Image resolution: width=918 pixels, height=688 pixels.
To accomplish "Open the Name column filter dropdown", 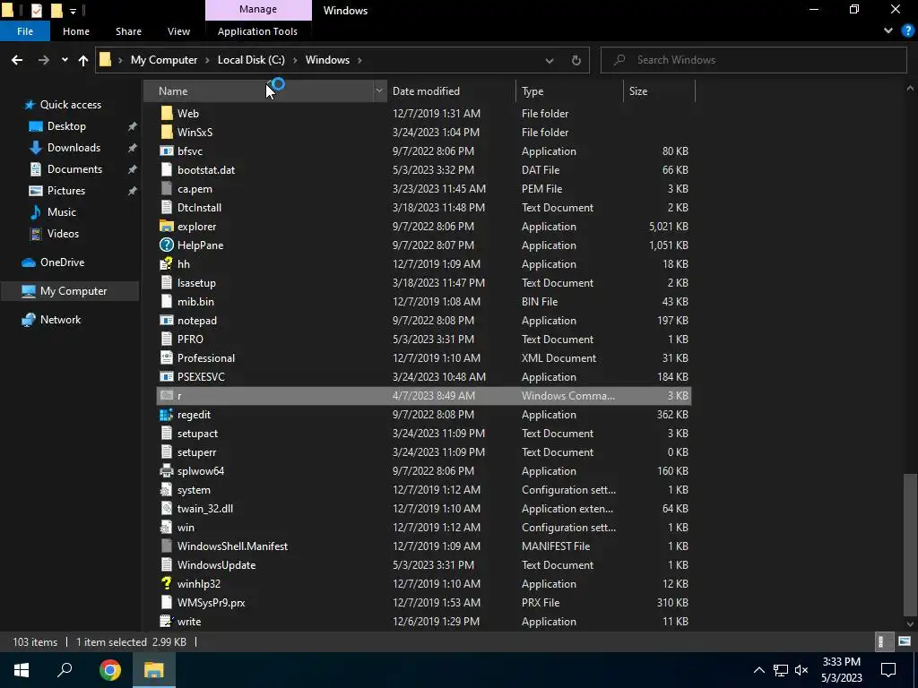I will click(x=379, y=90).
